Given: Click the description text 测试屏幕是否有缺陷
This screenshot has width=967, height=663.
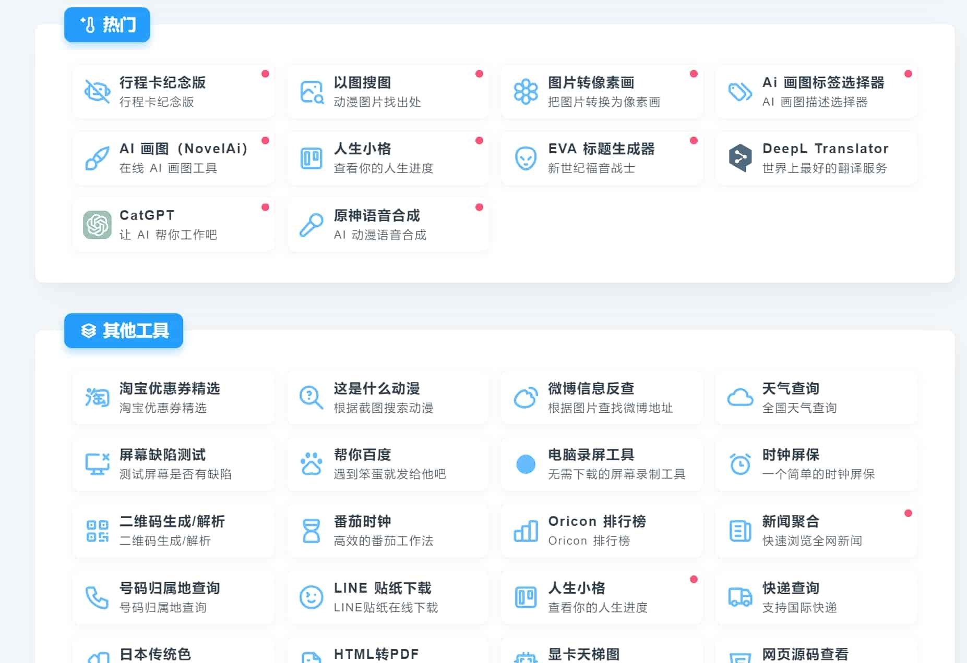Looking at the screenshot, I should coord(175,474).
